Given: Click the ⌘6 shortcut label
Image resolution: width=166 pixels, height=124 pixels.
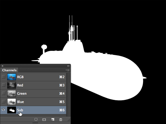Looking at the screenshot, I should tap(62, 110).
